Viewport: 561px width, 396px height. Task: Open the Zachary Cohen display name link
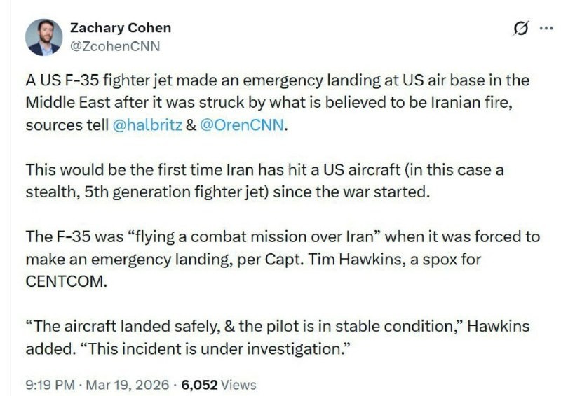[x=120, y=28]
